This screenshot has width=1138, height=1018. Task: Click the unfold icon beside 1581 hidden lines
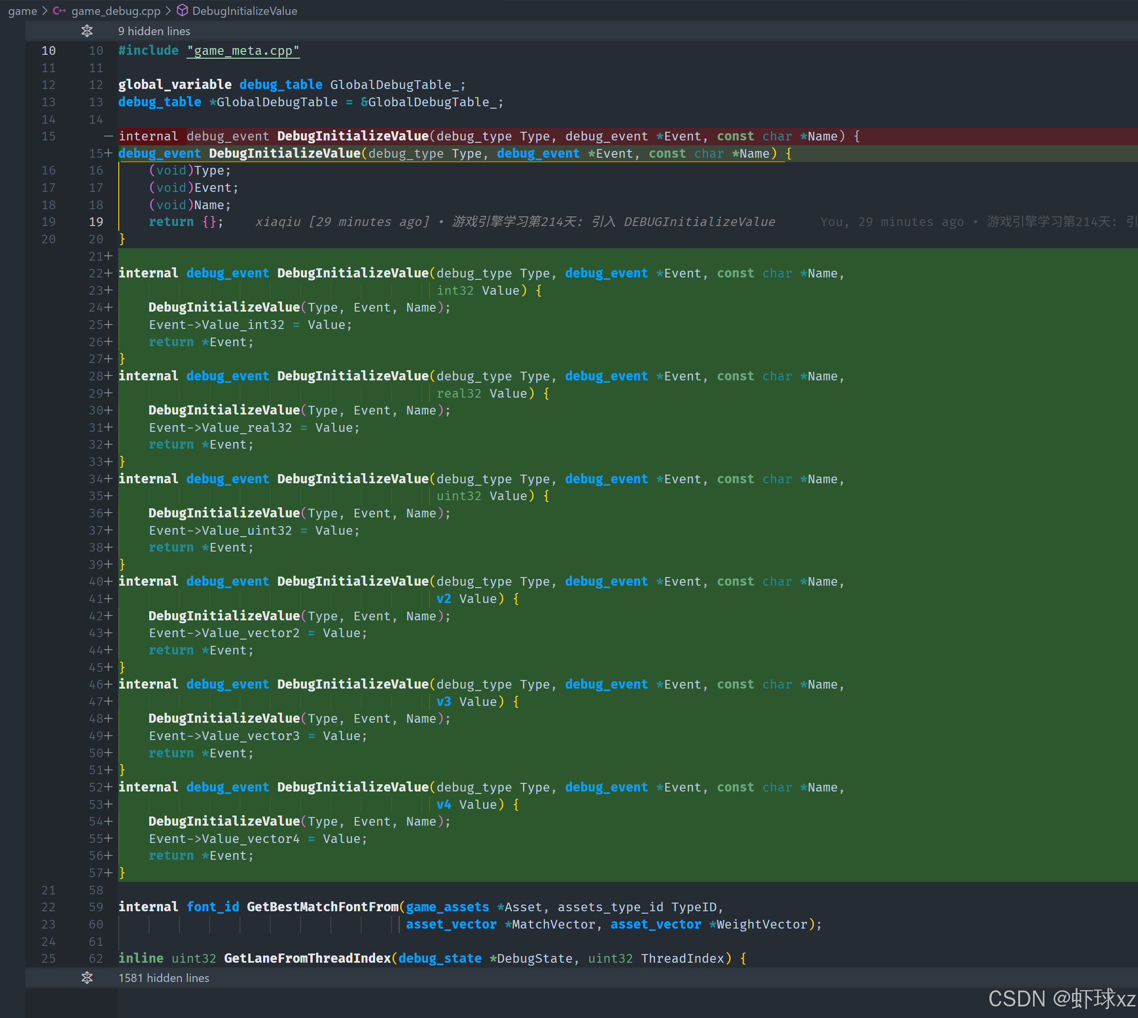pos(87,978)
